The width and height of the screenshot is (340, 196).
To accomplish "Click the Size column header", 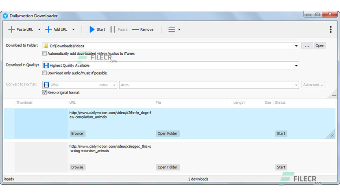I will [x=268, y=102].
